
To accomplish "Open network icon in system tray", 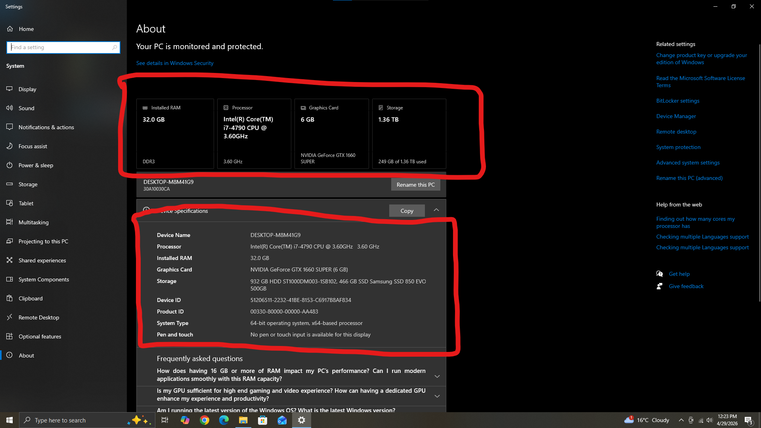I will point(701,420).
